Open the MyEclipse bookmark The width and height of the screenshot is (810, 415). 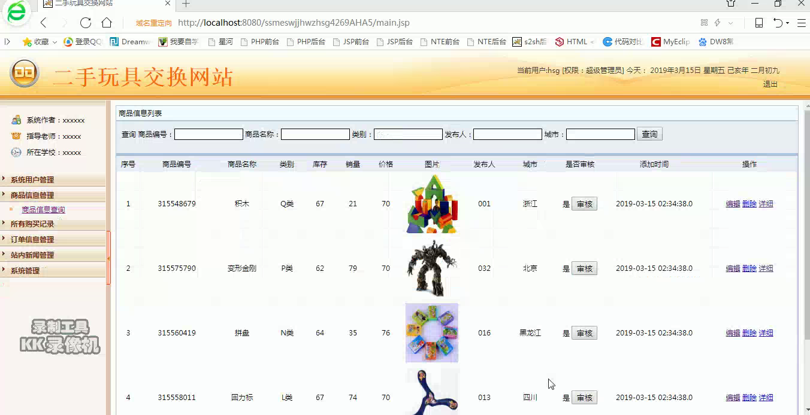pos(670,42)
